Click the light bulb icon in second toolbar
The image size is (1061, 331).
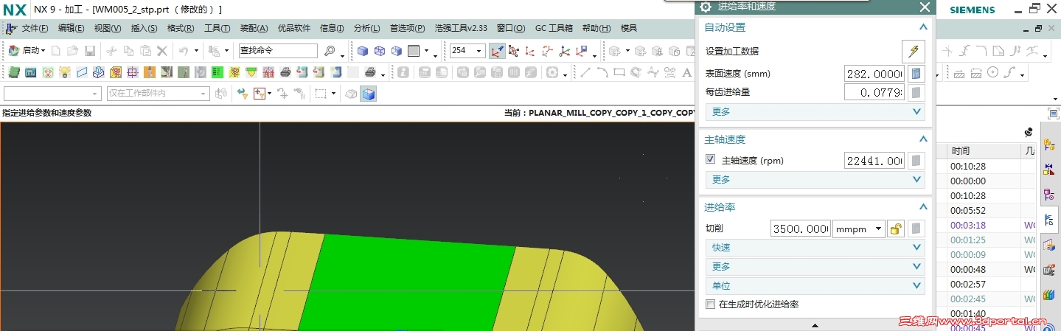pos(64,72)
